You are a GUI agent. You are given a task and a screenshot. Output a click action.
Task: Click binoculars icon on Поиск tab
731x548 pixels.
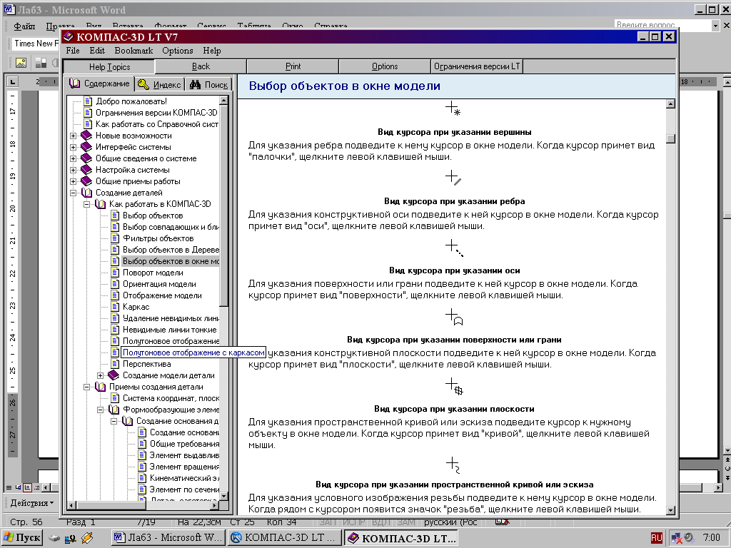(195, 84)
